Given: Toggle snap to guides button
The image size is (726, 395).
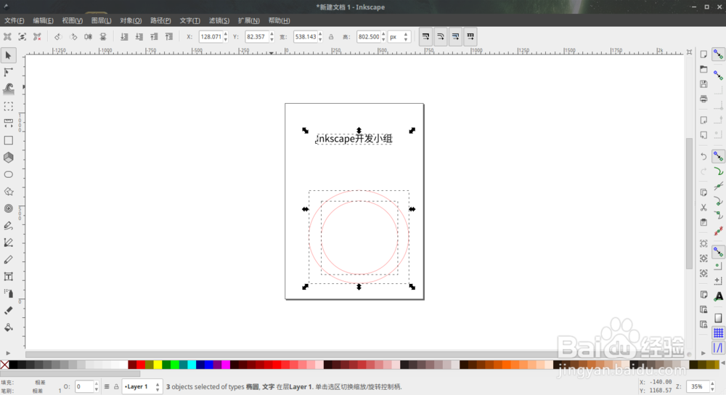Looking at the screenshot, I should pyautogui.click(x=718, y=347).
